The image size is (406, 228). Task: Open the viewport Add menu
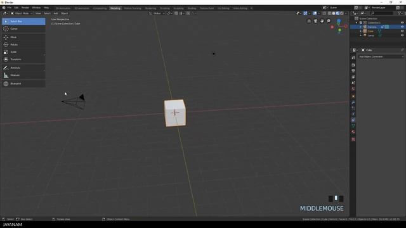point(56,13)
